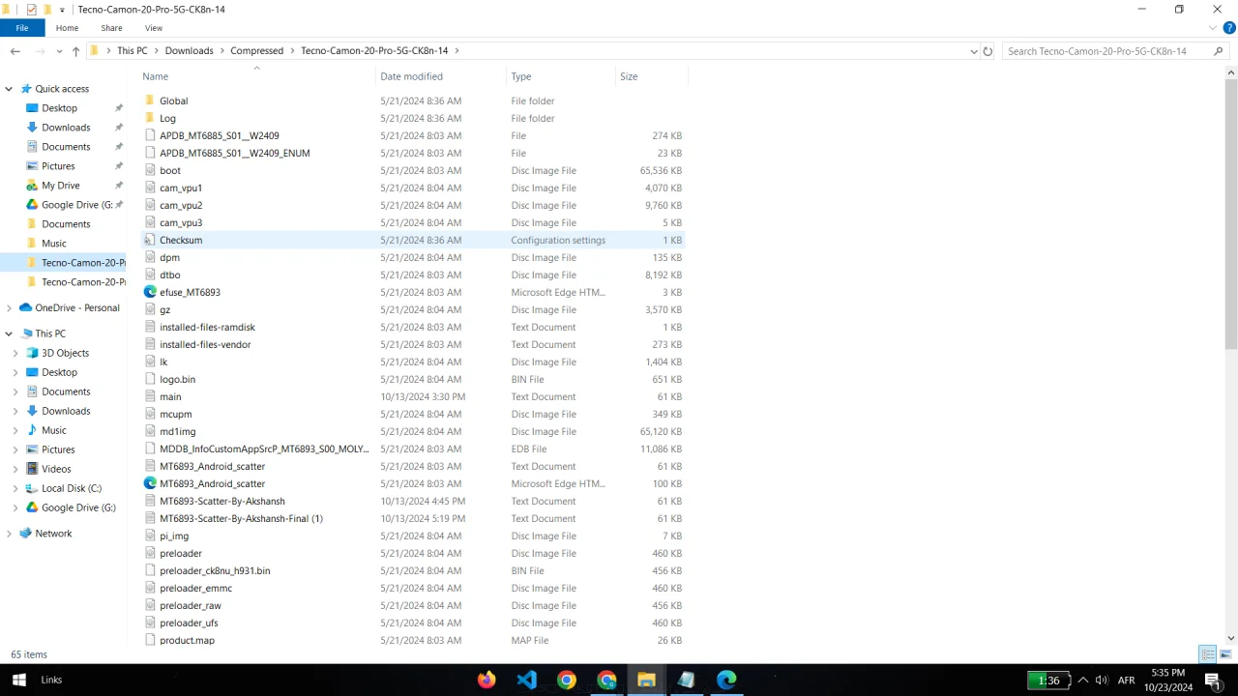Navigate to Compressed in the address bar
Image resolution: width=1238 pixels, height=696 pixels.
256,51
